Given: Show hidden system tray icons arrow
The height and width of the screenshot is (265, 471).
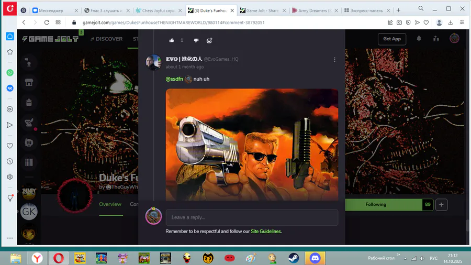Looking at the screenshot, I should pos(405,258).
